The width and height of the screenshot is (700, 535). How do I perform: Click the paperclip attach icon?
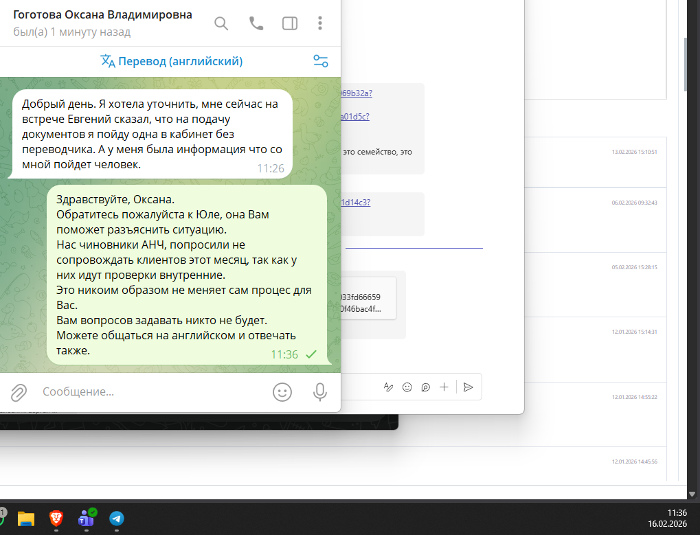[x=19, y=392]
